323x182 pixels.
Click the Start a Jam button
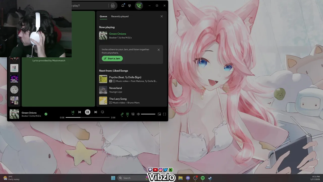pyautogui.click(x=112, y=58)
